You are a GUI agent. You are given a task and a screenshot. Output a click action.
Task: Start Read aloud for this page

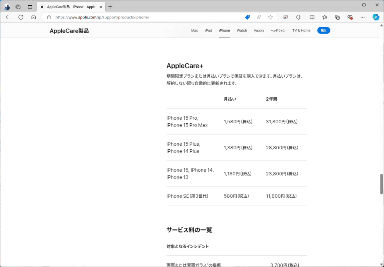tap(259, 17)
